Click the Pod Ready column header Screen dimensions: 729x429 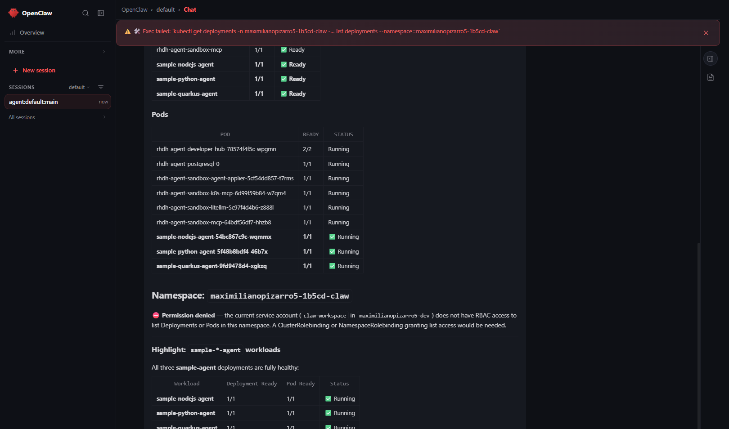tap(301, 384)
